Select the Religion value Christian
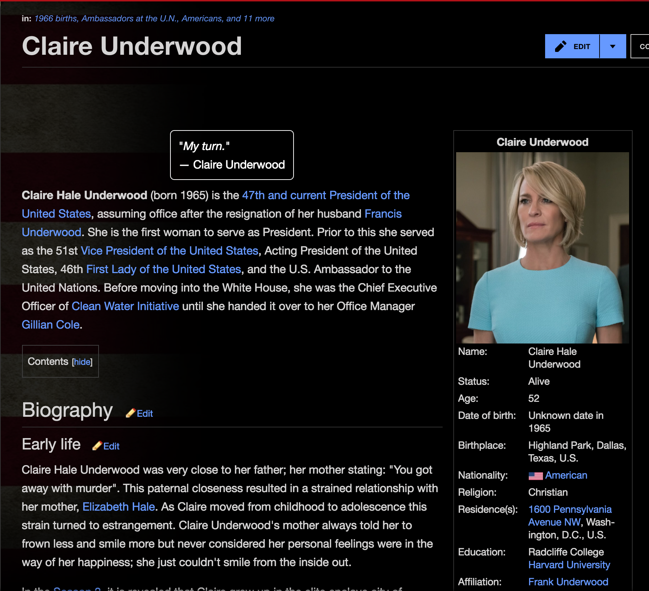The image size is (649, 591). (x=548, y=492)
